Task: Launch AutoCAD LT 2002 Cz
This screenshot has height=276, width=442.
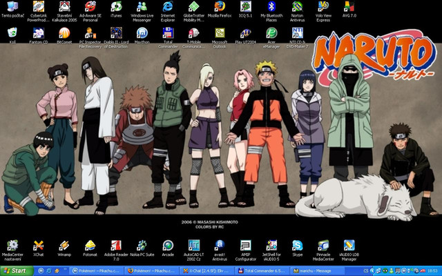Action: 193,250
